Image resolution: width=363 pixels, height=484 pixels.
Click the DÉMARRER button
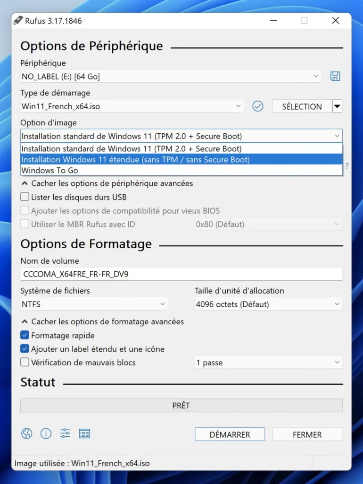[230, 434]
